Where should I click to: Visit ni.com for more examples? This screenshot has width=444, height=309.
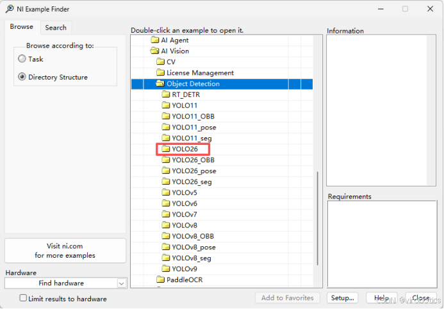[65, 251]
